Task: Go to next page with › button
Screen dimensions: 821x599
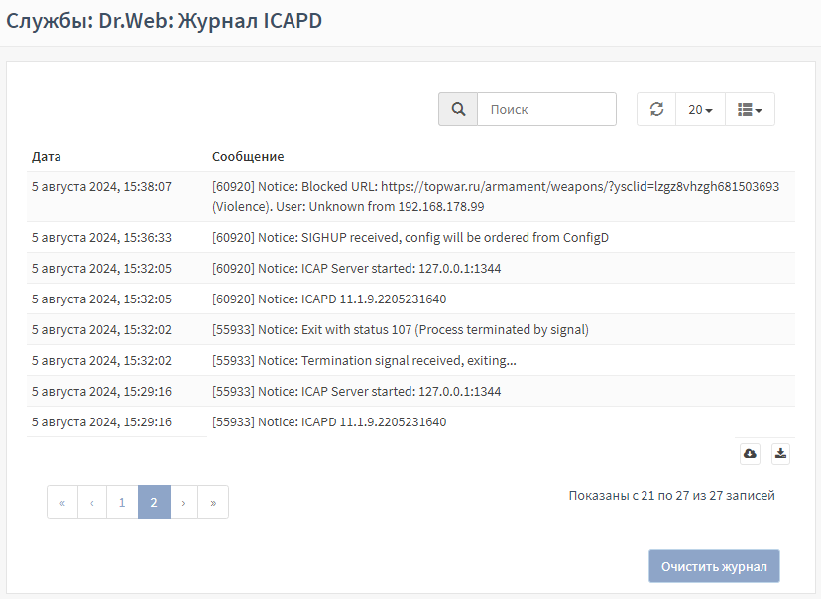Action: coord(183,502)
